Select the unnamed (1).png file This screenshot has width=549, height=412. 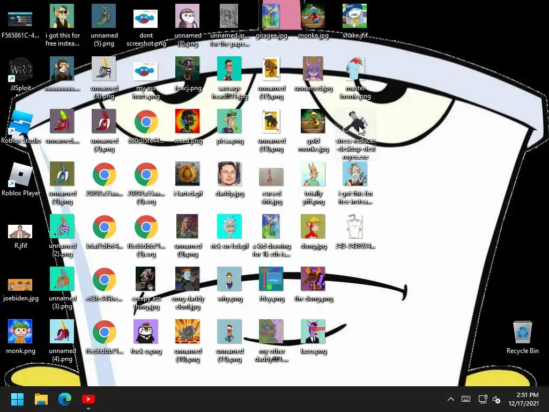click(62, 183)
